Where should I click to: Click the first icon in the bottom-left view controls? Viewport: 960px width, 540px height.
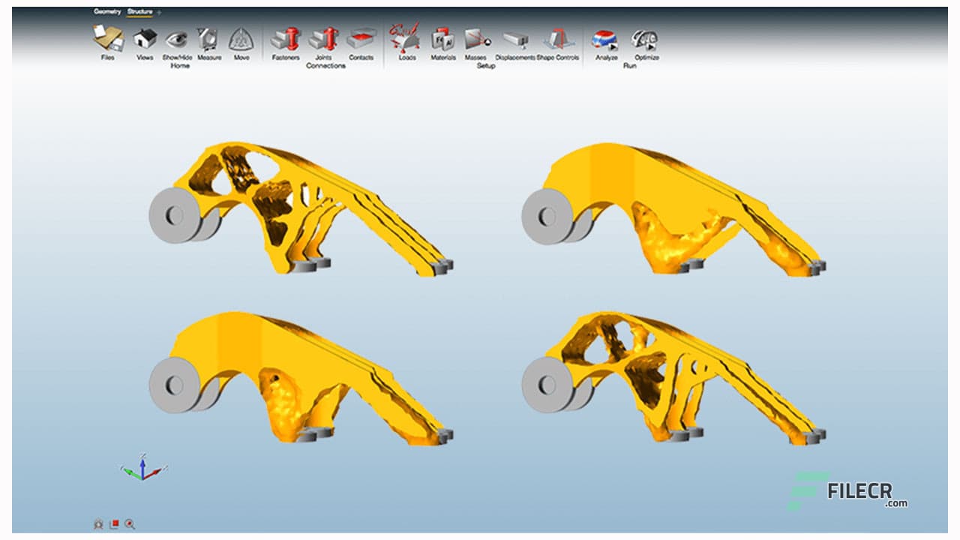click(x=97, y=524)
